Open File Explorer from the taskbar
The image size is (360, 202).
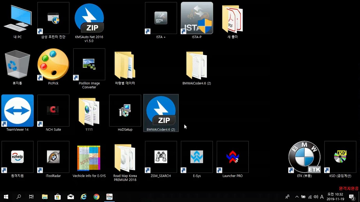coord(45,197)
